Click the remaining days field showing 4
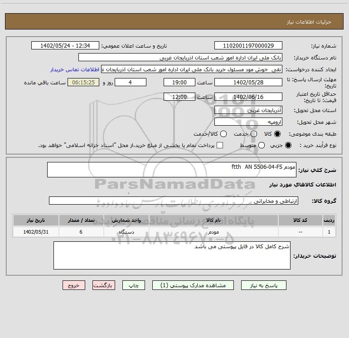 (131, 82)
